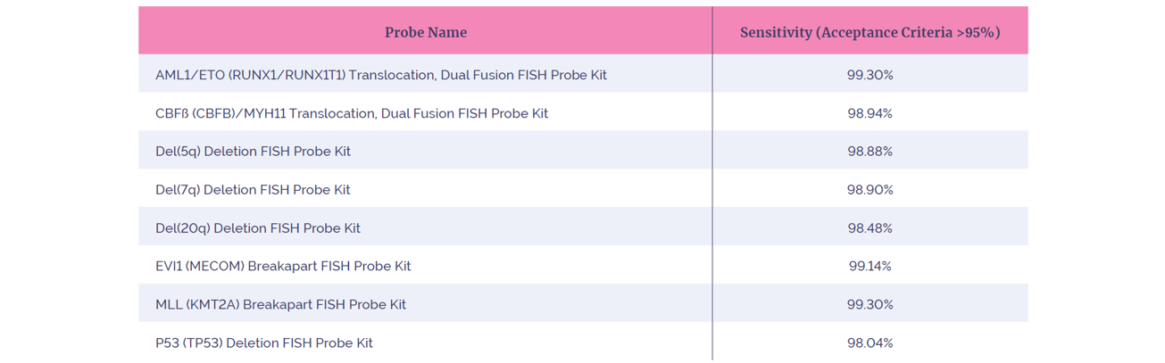Click the Probe Name column header
The height and width of the screenshot is (363, 1165).
(426, 32)
